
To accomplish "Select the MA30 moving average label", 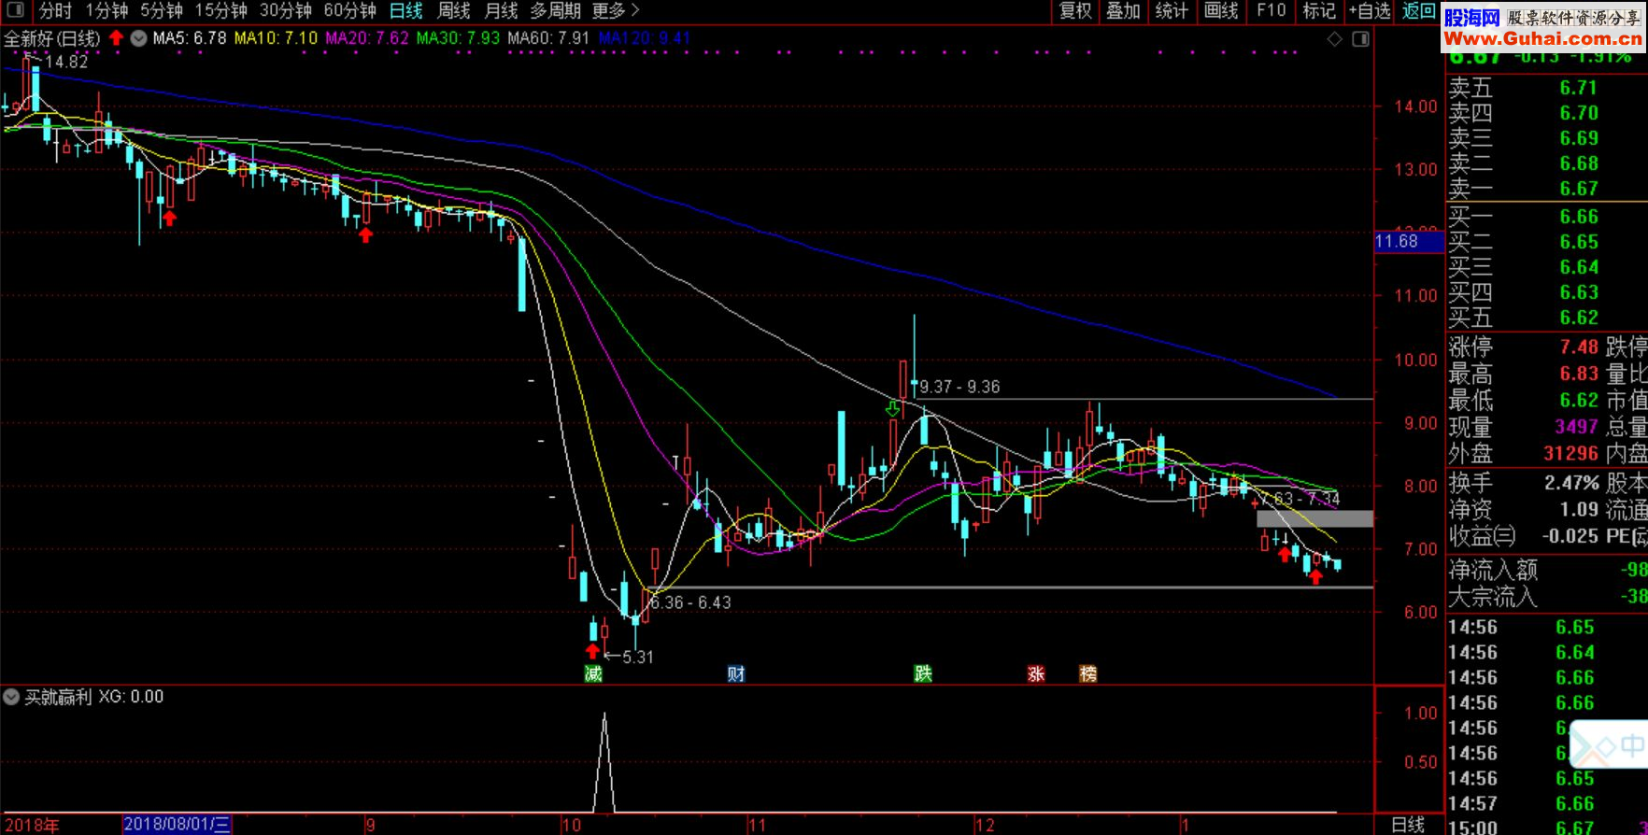I will click(x=458, y=38).
